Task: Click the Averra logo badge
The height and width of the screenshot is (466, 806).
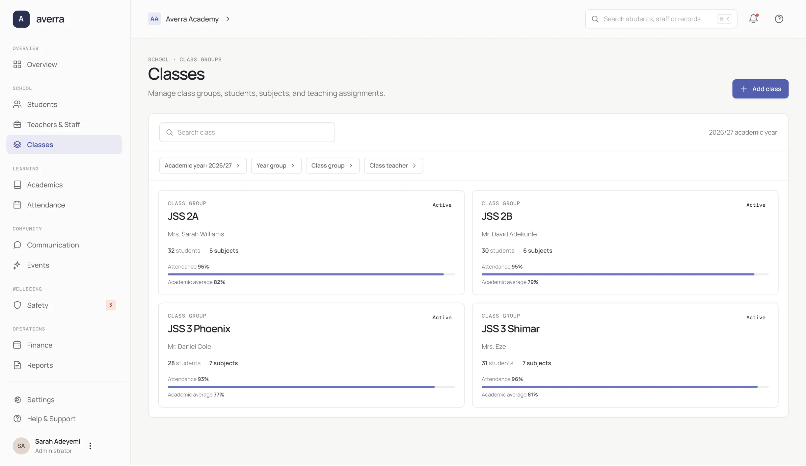Action: 21,19
